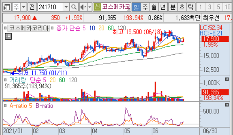Click the 06/30 date label on time axis
The image size is (233, 135).
tap(210, 131)
